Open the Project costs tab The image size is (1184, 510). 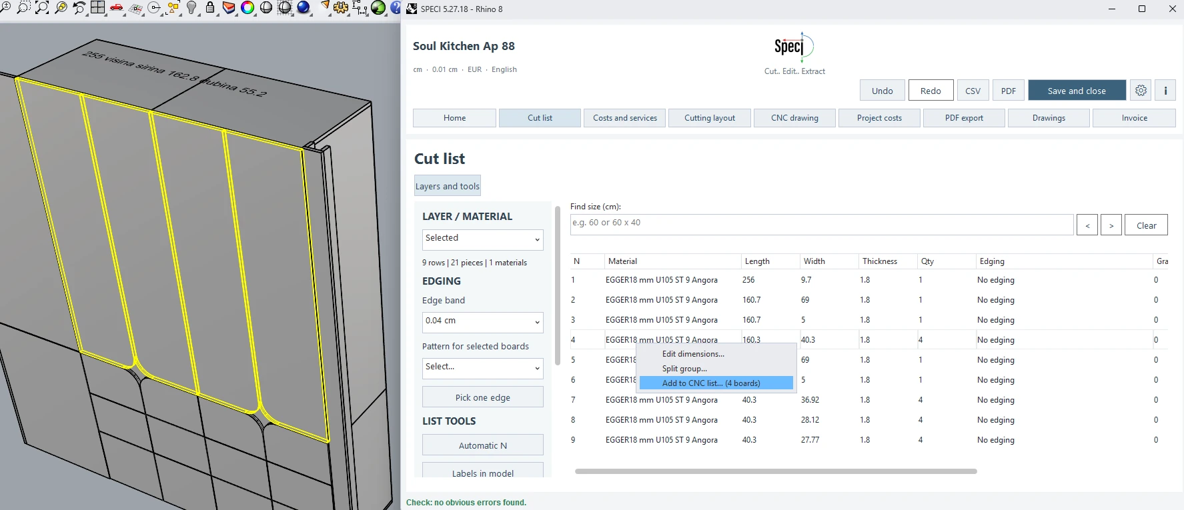[879, 118]
